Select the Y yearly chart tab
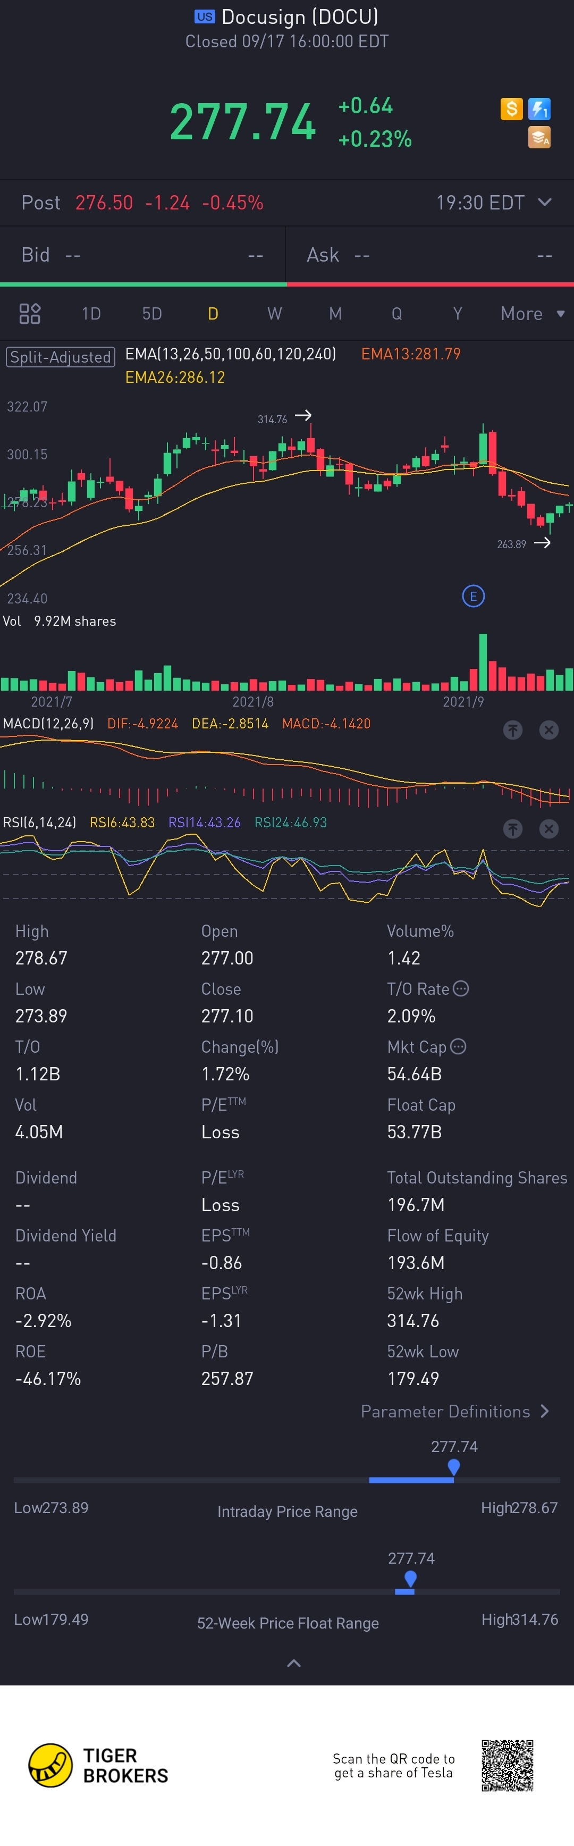 point(457,313)
